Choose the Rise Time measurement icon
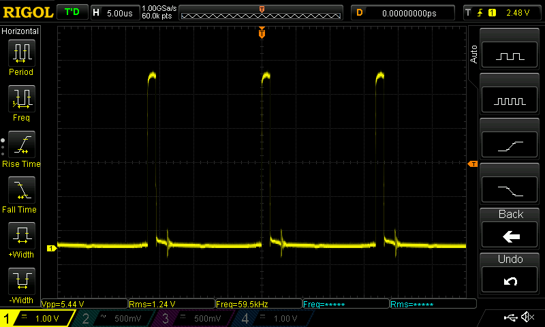The image size is (545, 327). pyautogui.click(x=22, y=144)
